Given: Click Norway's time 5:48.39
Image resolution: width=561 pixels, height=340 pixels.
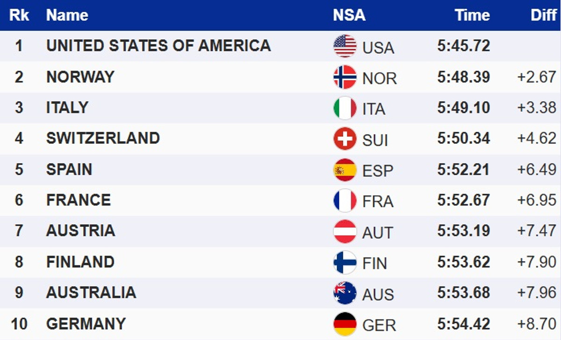Looking at the screenshot, I should point(464,77).
